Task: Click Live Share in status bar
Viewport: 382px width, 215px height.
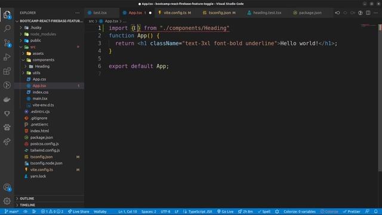Action: point(78,211)
